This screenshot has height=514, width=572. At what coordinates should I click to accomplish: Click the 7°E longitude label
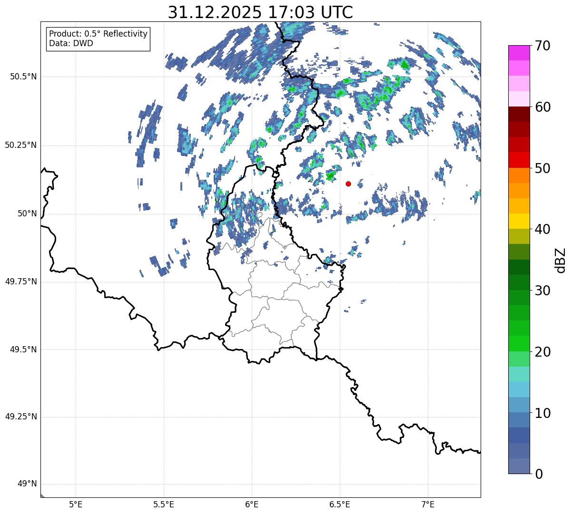tap(428, 504)
